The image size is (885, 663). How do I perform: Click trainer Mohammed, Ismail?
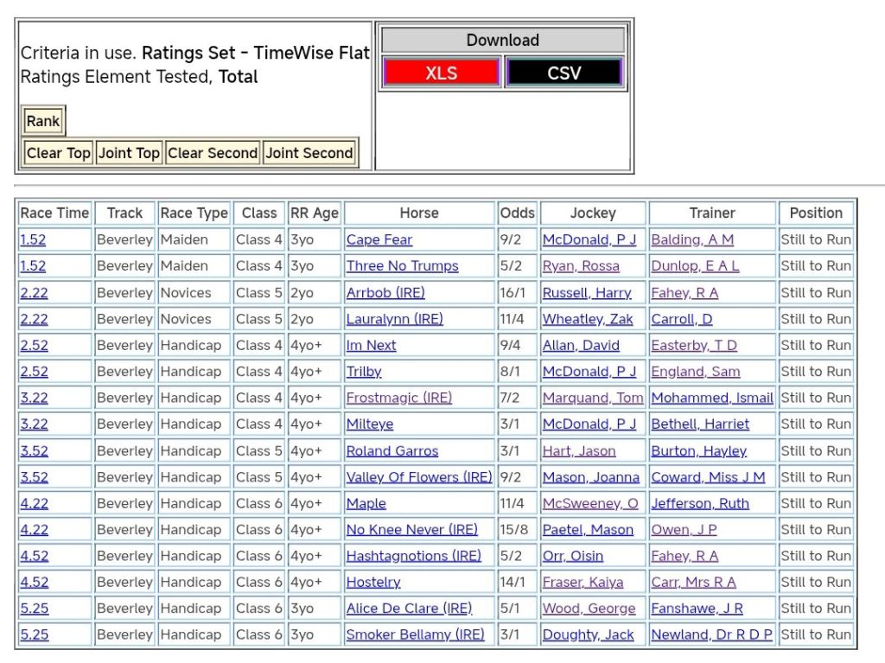(x=711, y=398)
